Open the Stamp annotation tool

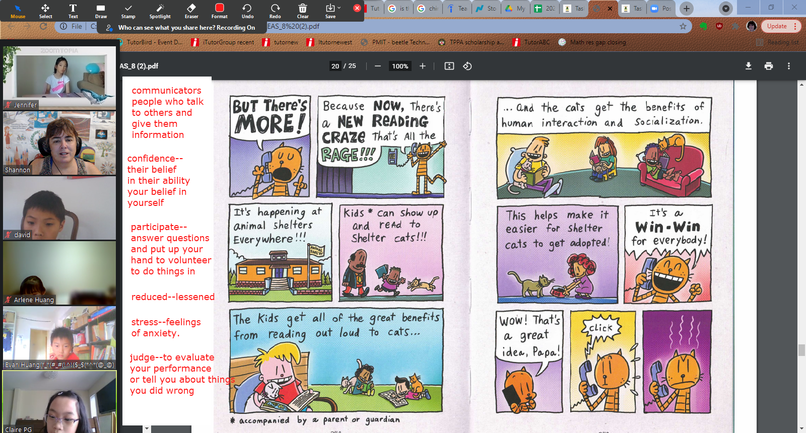click(128, 11)
